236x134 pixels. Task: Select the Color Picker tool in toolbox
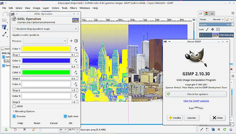click(4, 34)
